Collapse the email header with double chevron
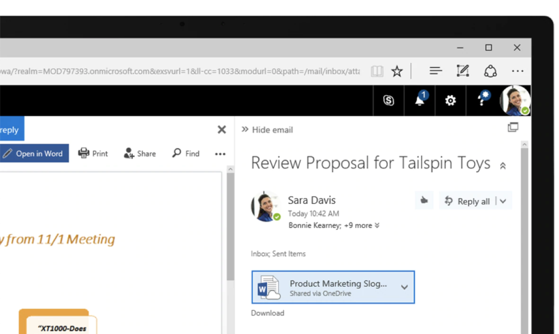 coord(503,166)
